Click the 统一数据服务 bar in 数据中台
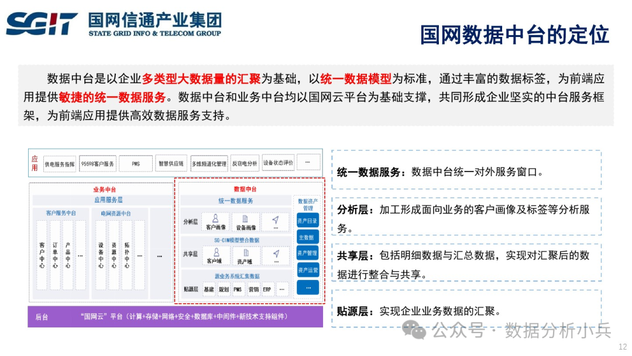Screen dimensions: 632x356 coord(236,201)
